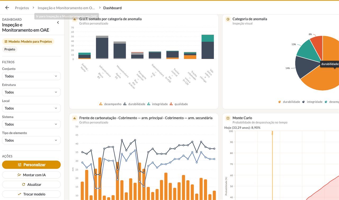Click the Montar com IA button
This screenshot has width=339, height=200.
click(31, 175)
